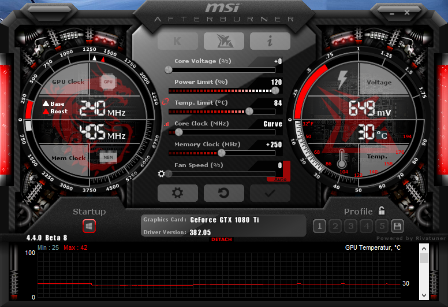This screenshot has height=307, width=448.
Task: Click the driver version 382.05 text
Action: (200, 232)
